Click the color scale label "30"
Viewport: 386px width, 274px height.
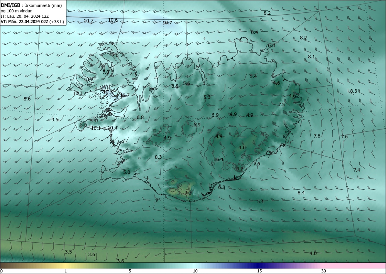324,271
